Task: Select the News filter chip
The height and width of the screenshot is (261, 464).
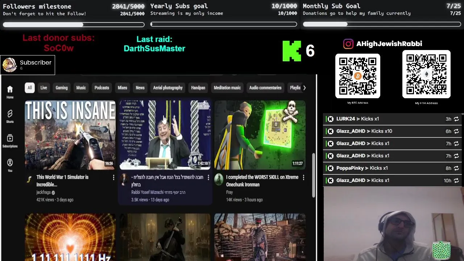Action: click(140, 88)
